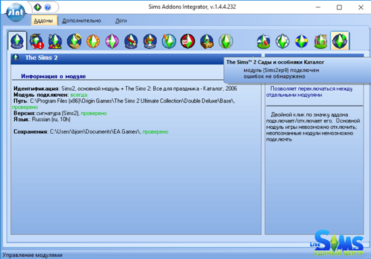Viewport: 371px width, 259px height.
Task: Select the faded pale green plumbob addon
Action: [x=226, y=41]
